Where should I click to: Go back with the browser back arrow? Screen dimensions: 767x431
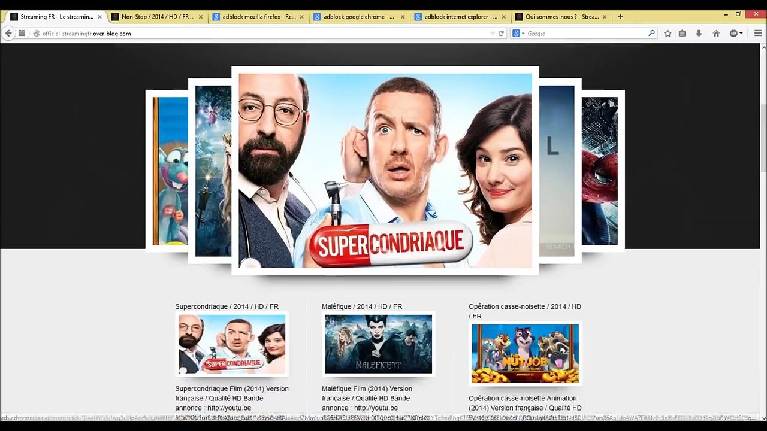click(x=8, y=34)
